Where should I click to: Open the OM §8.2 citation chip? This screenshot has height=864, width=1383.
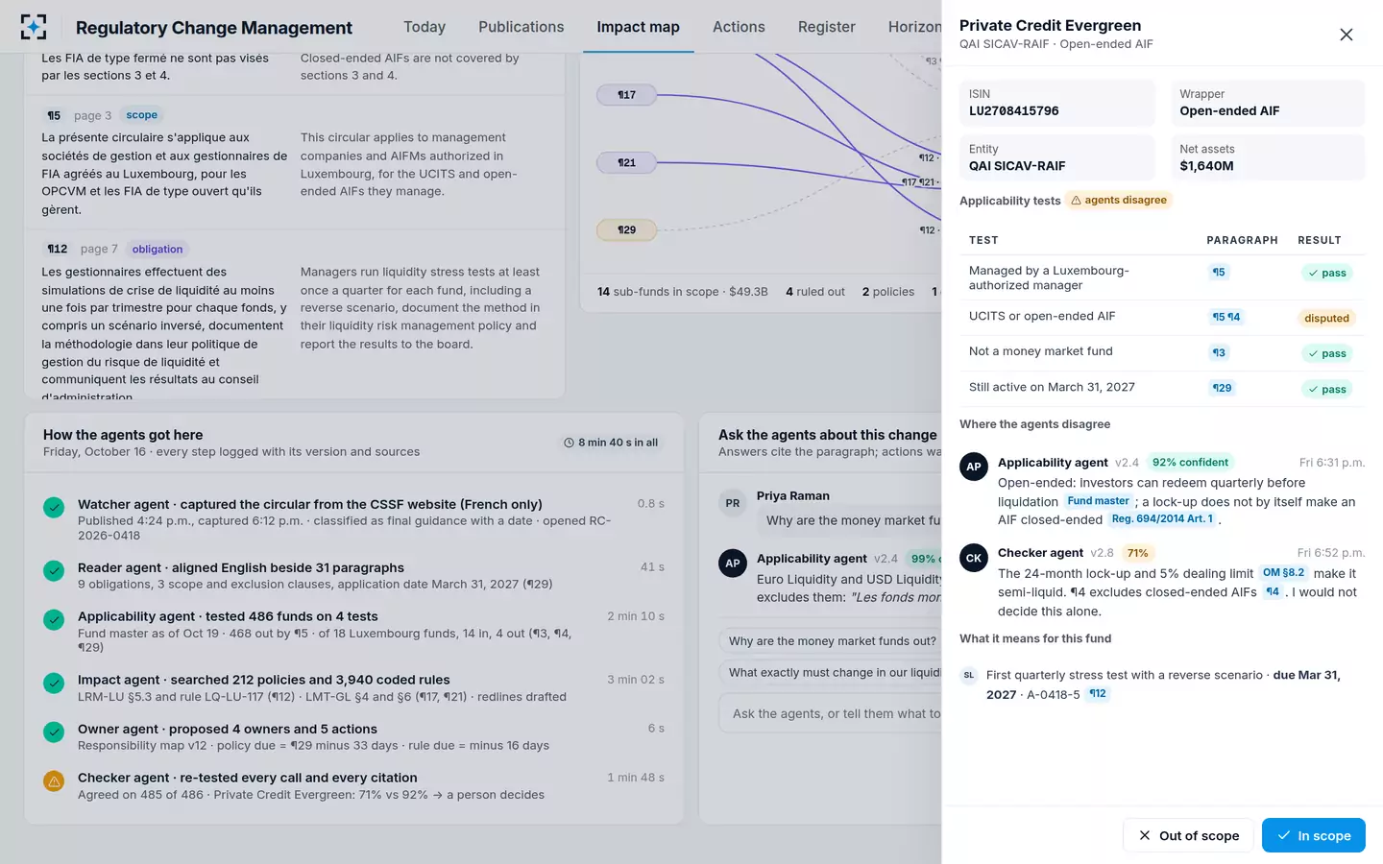pos(1284,572)
